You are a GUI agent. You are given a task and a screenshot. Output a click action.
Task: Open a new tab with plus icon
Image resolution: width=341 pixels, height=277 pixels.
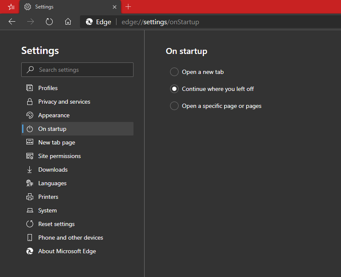point(128,7)
